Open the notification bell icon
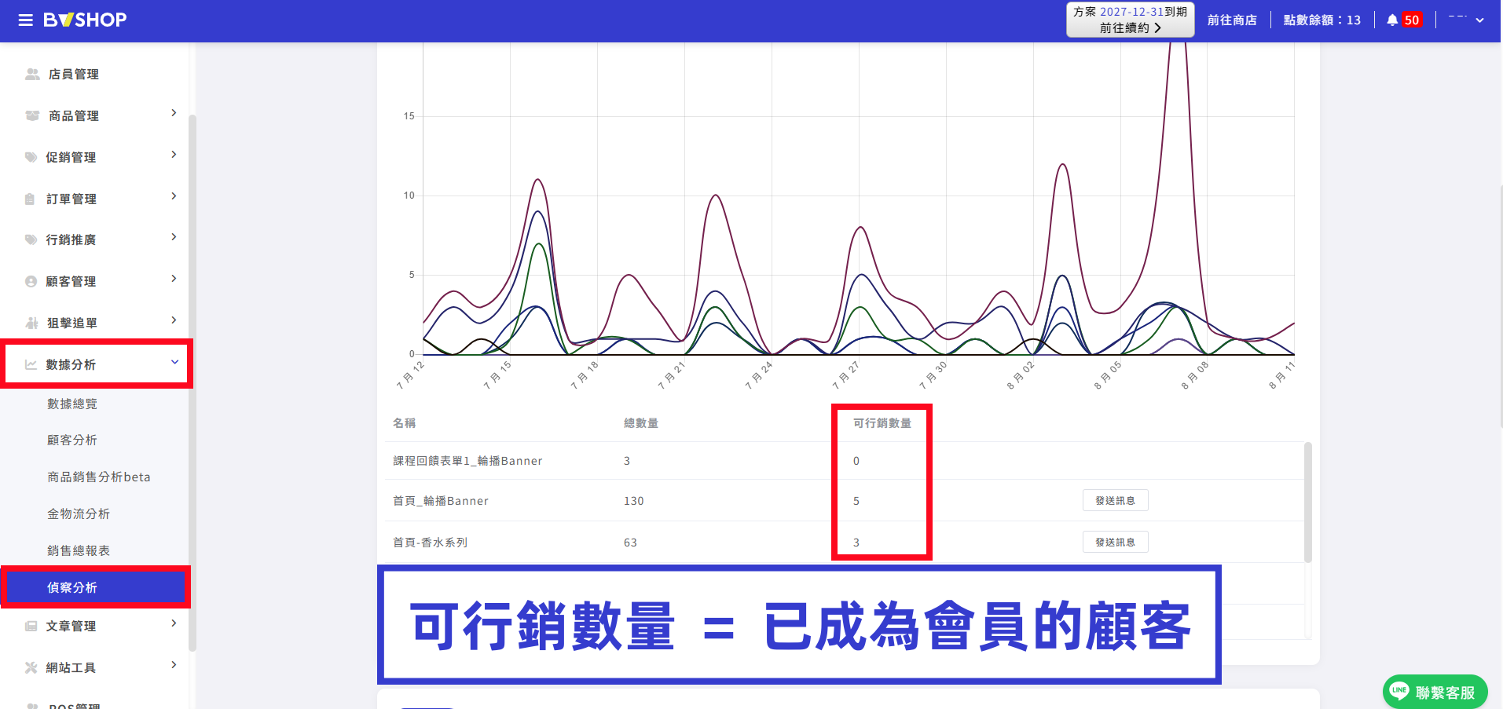 pyautogui.click(x=1392, y=20)
